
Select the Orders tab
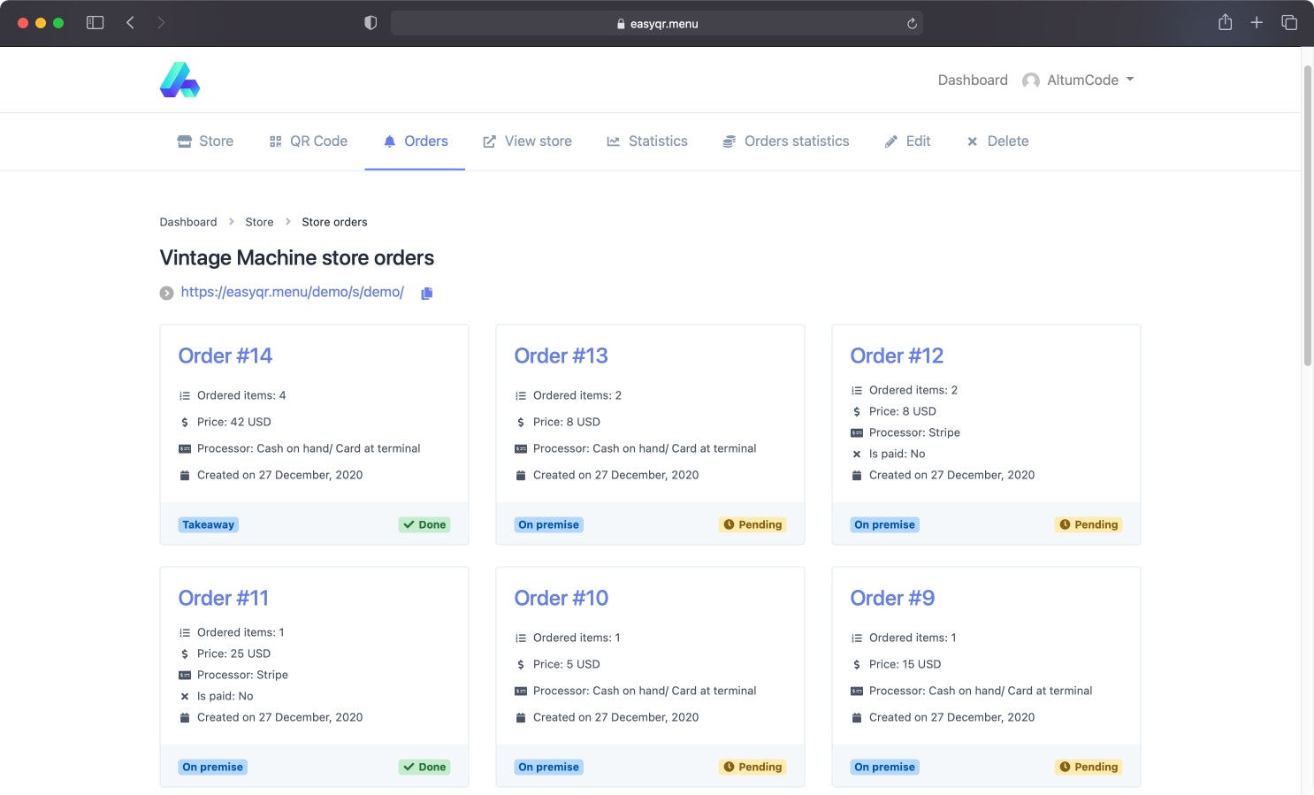pos(416,141)
